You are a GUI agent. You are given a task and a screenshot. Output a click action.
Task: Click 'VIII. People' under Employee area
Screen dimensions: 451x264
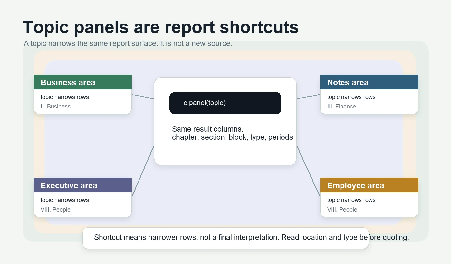point(342,210)
